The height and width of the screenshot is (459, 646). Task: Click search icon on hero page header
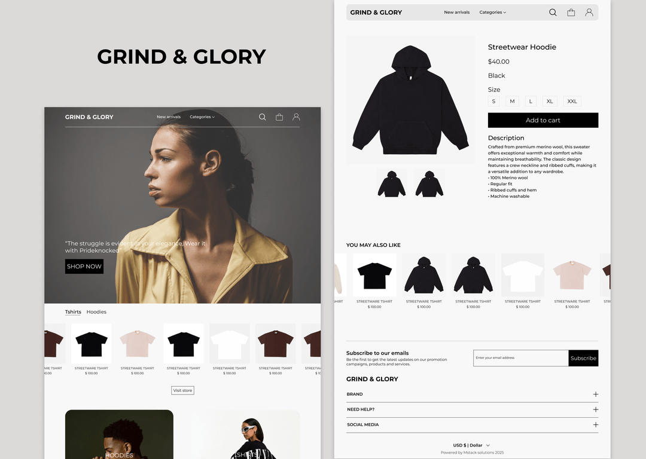(262, 117)
